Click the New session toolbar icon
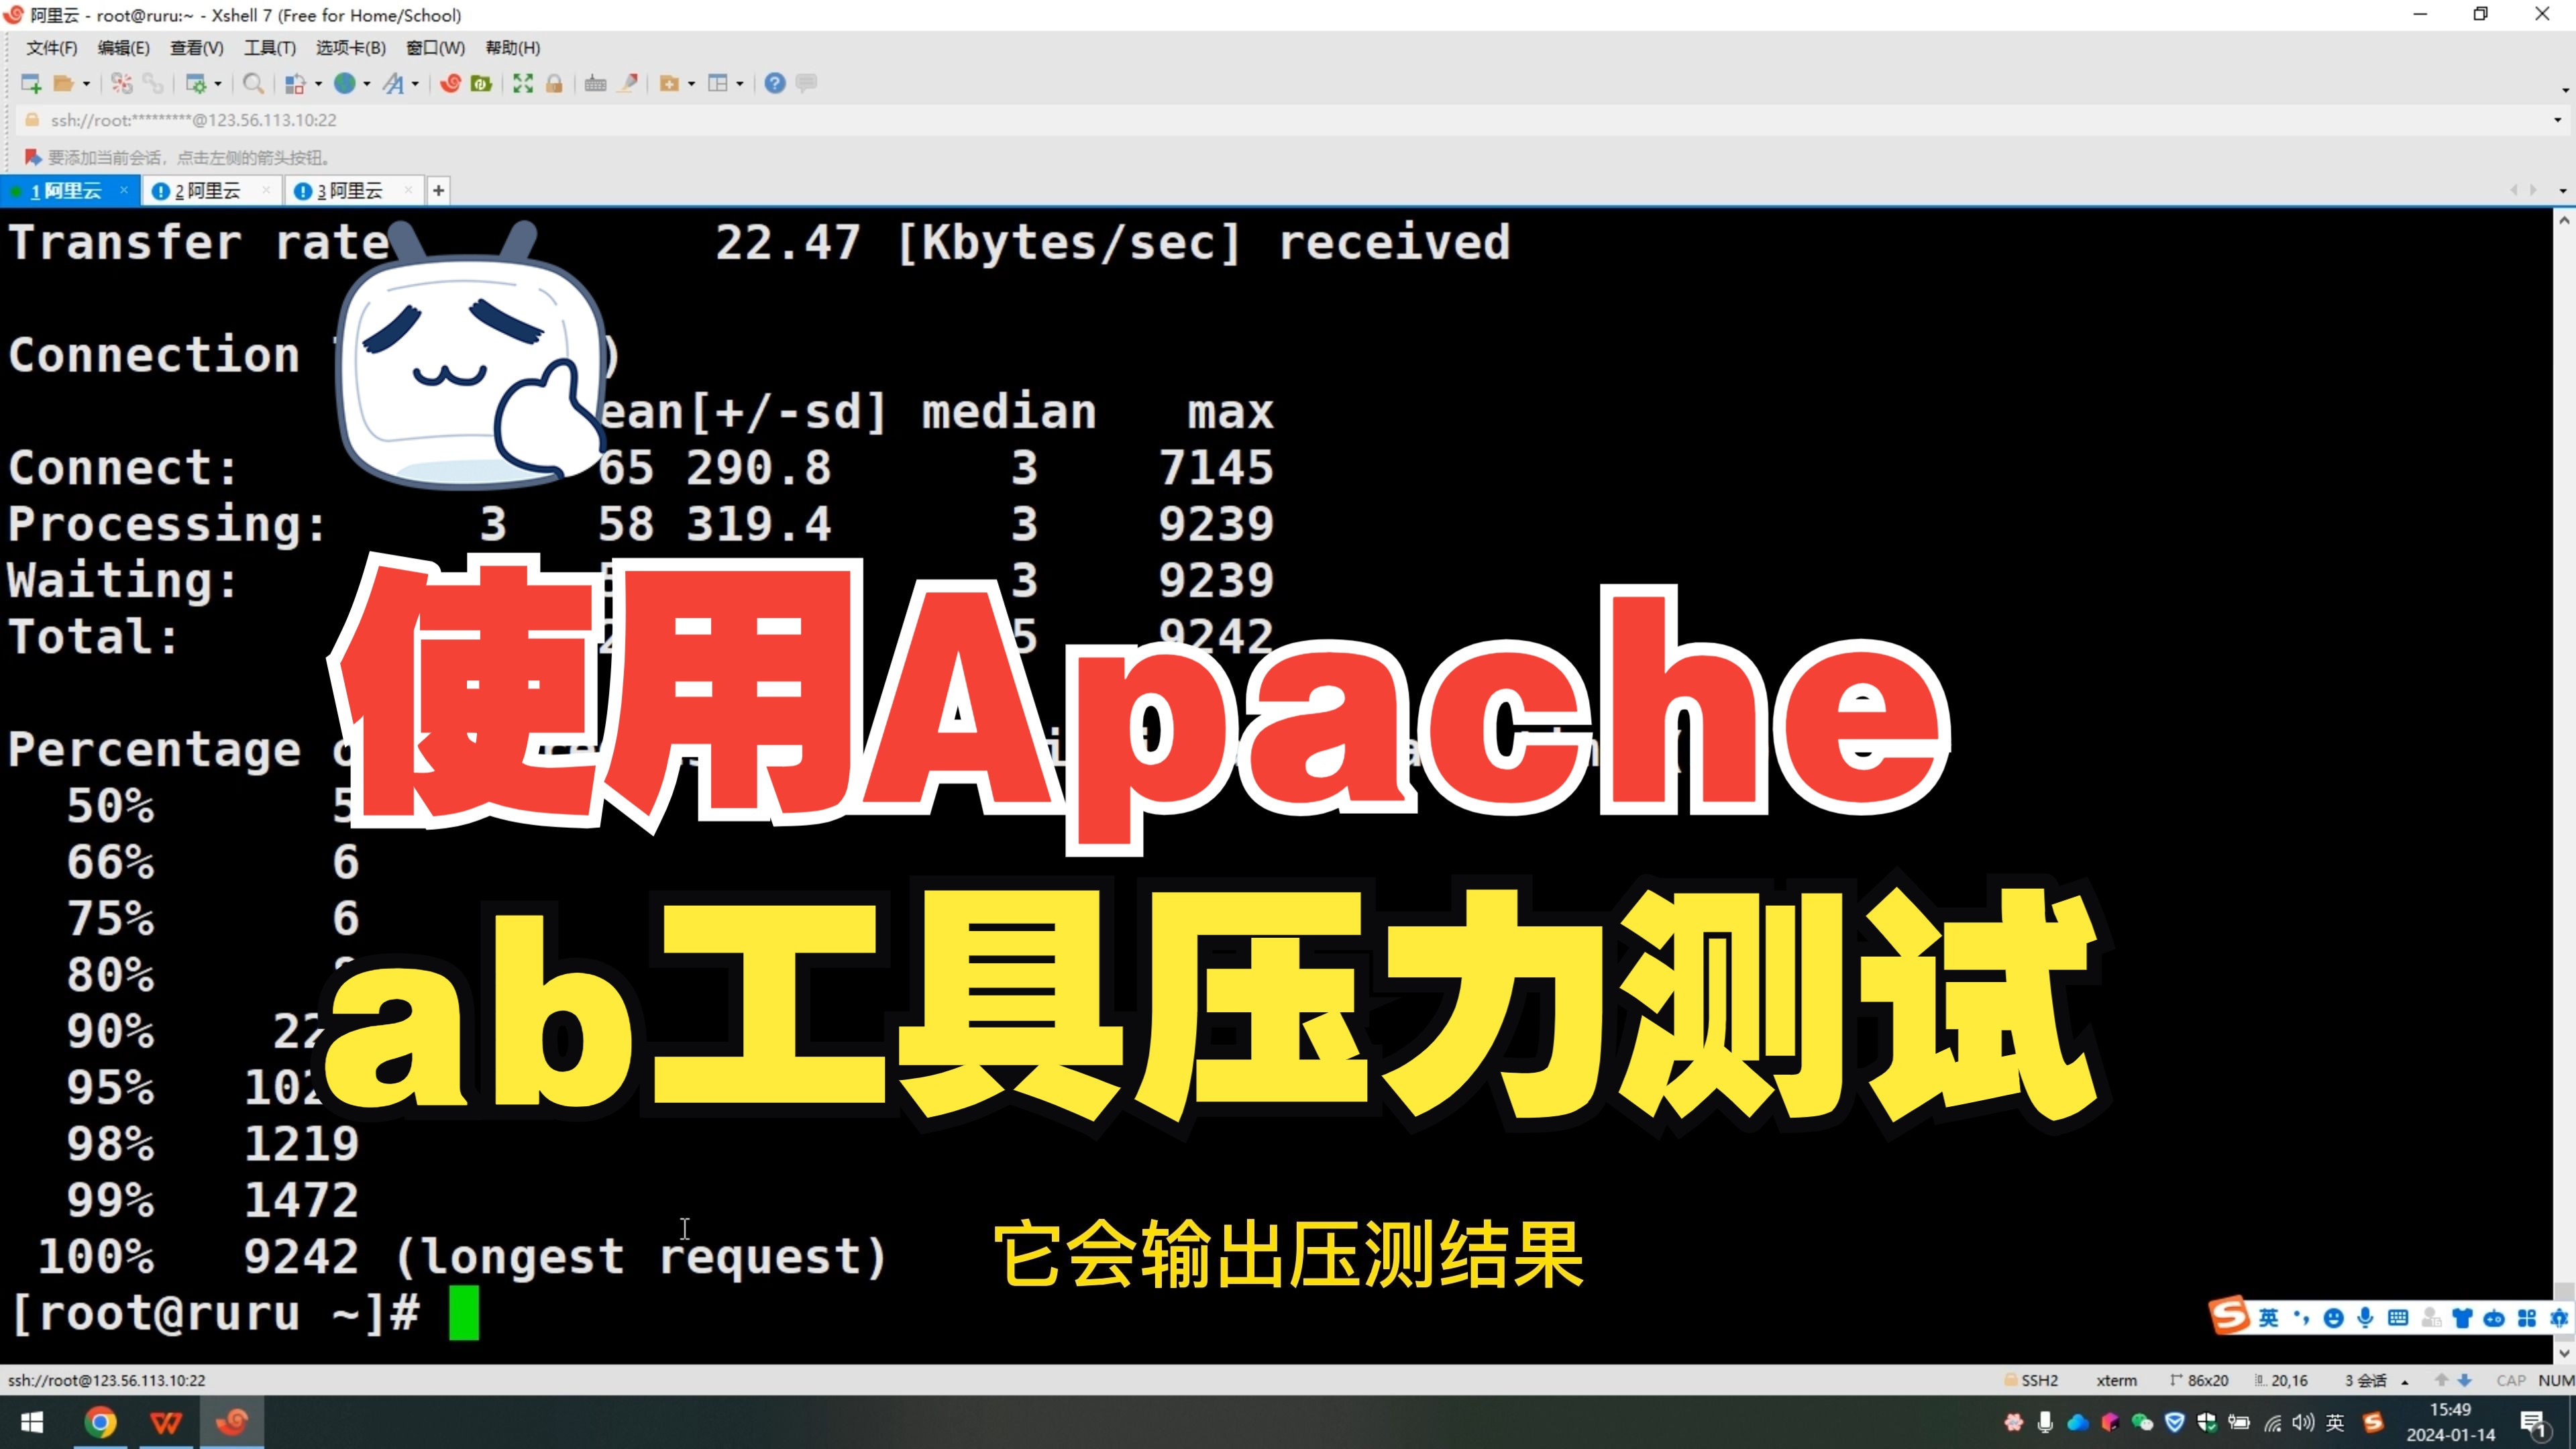 (31, 84)
